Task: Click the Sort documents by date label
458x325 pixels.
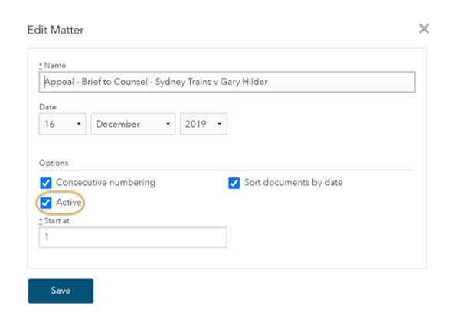Action: click(x=293, y=183)
